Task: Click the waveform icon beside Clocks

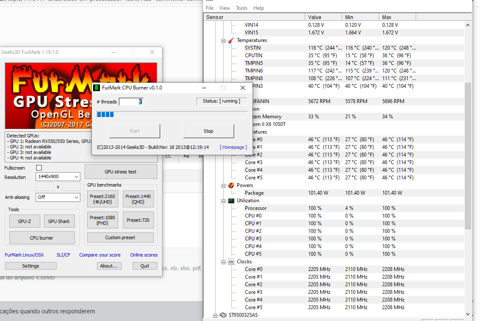Action: pos(231,262)
